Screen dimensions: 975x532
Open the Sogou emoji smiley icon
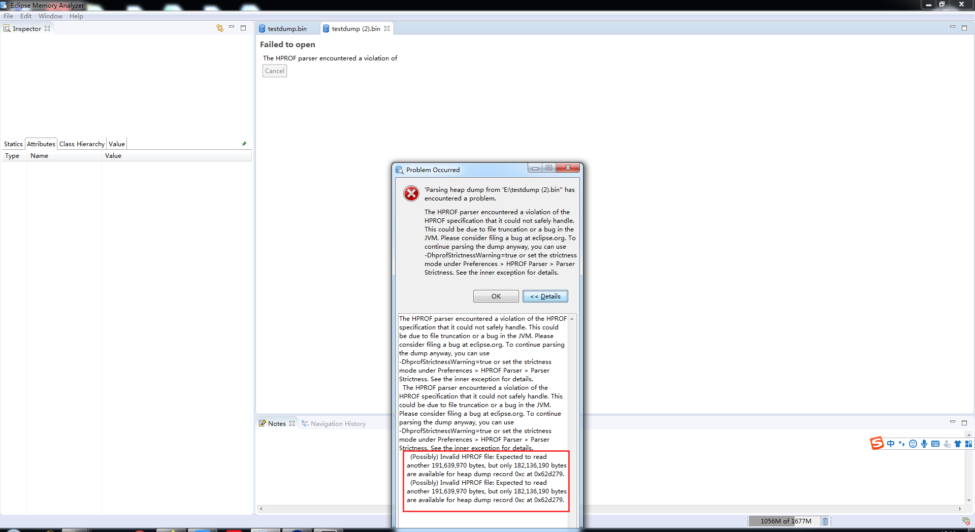coord(914,444)
